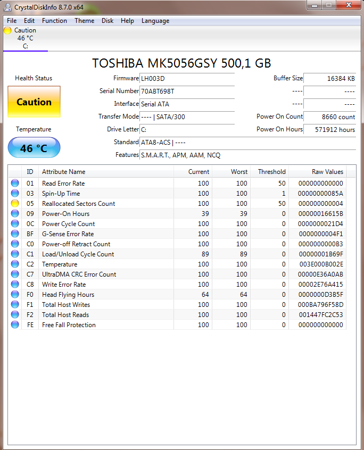This screenshot has width=364, height=450.
Task: Click the blue icon for Power-off Retract Count
Action: click(15, 244)
